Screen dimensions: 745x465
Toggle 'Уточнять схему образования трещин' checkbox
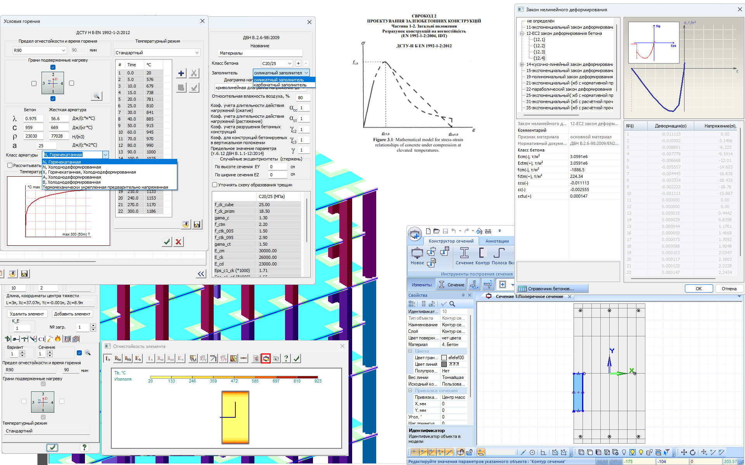(x=214, y=185)
